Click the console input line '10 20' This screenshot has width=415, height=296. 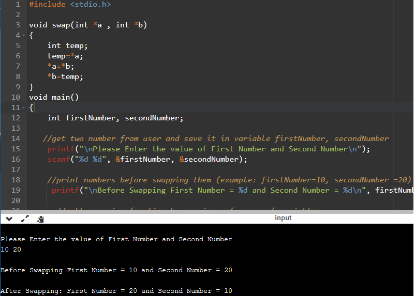pyautogui.click(x=11, y=250)
